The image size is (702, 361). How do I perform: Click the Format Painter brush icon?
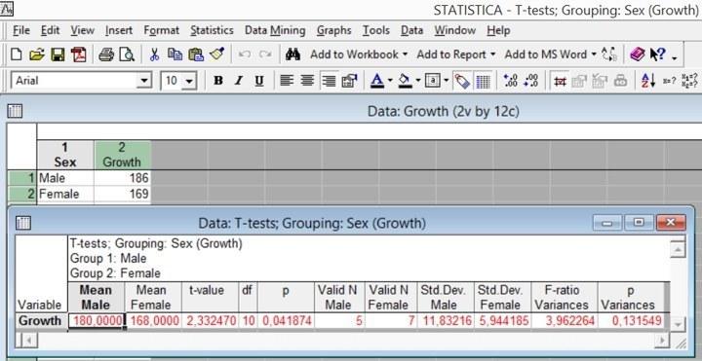coord(217,54)
